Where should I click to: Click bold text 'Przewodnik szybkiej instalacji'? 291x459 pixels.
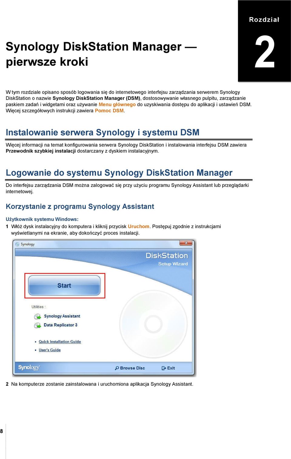[x=41, y=151]
